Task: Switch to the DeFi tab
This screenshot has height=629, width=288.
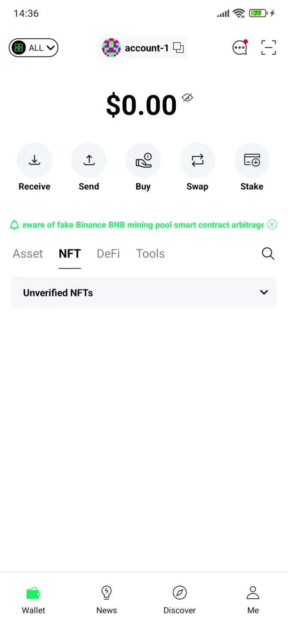Action: tap(108, 254)
